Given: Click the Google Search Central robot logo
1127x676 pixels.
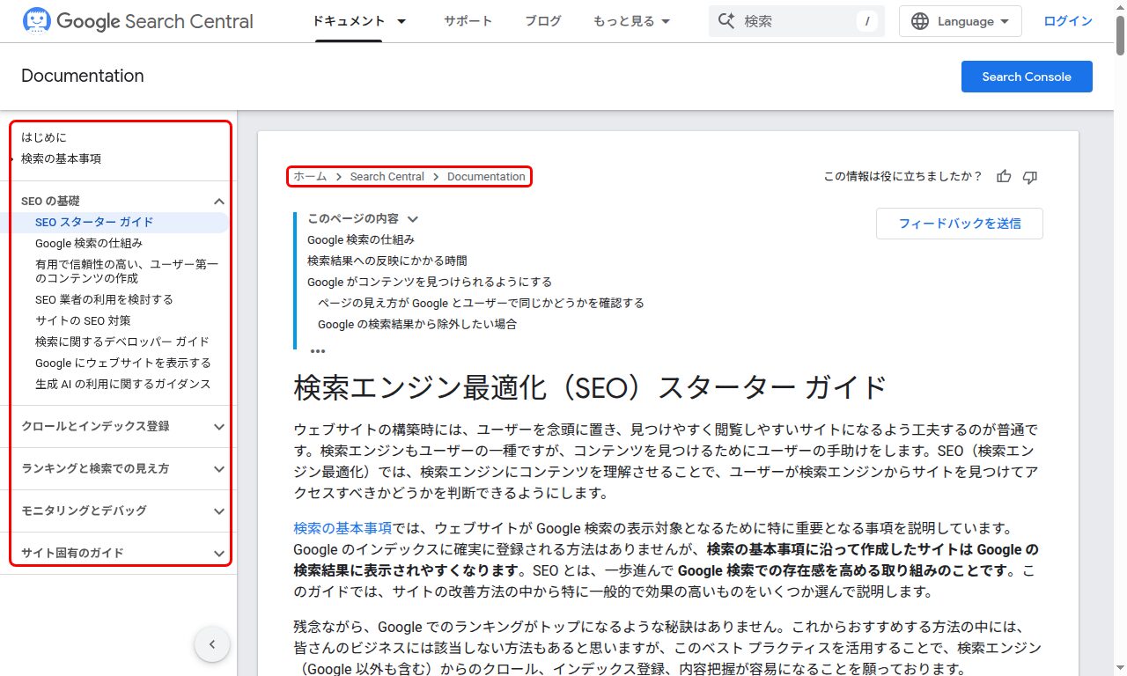Looking at the screenshot, I should (36, 20).
